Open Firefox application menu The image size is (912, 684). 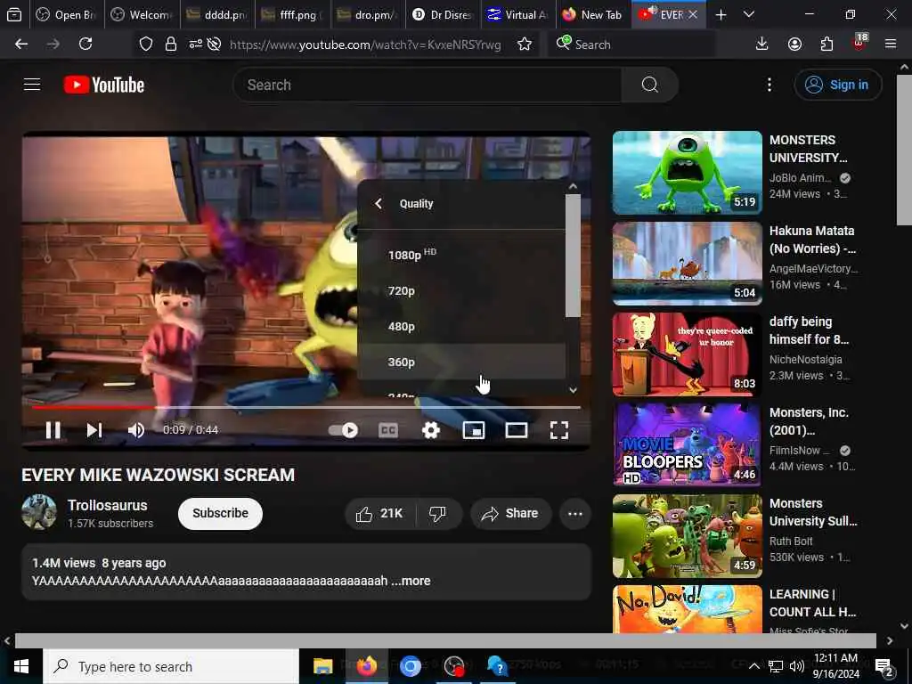[891, 45]
